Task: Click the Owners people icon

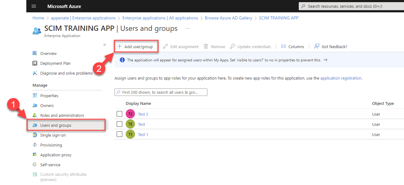Action: click(x=35, y=105)
